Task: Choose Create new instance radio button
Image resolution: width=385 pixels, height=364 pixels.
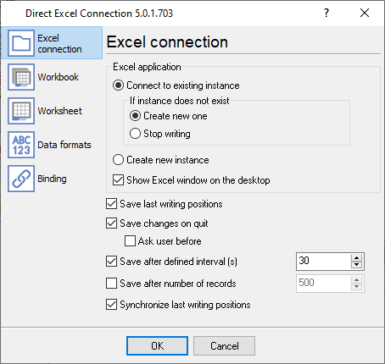Action: point(118,160)
